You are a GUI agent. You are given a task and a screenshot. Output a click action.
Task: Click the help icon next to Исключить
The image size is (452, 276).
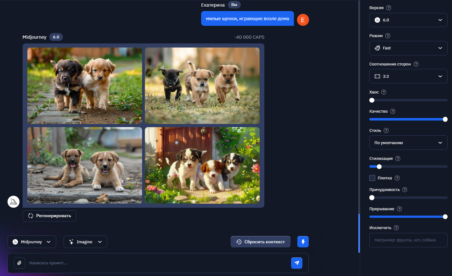click(396, 228)
